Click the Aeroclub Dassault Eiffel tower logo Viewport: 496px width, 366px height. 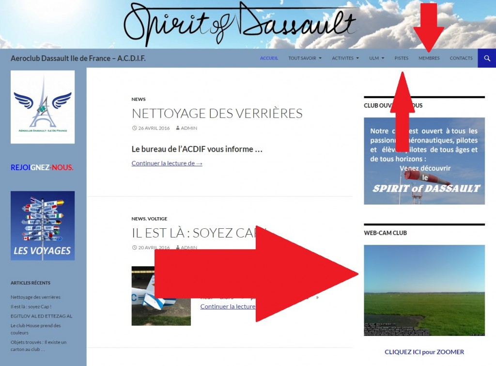pyautogui.click(x=43, y=107)
